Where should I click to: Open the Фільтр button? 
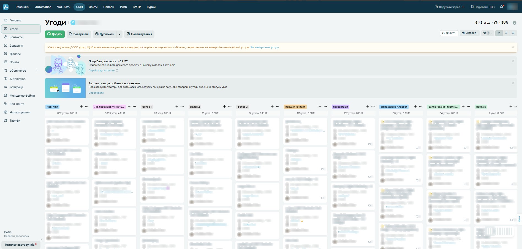click(449, 33)
